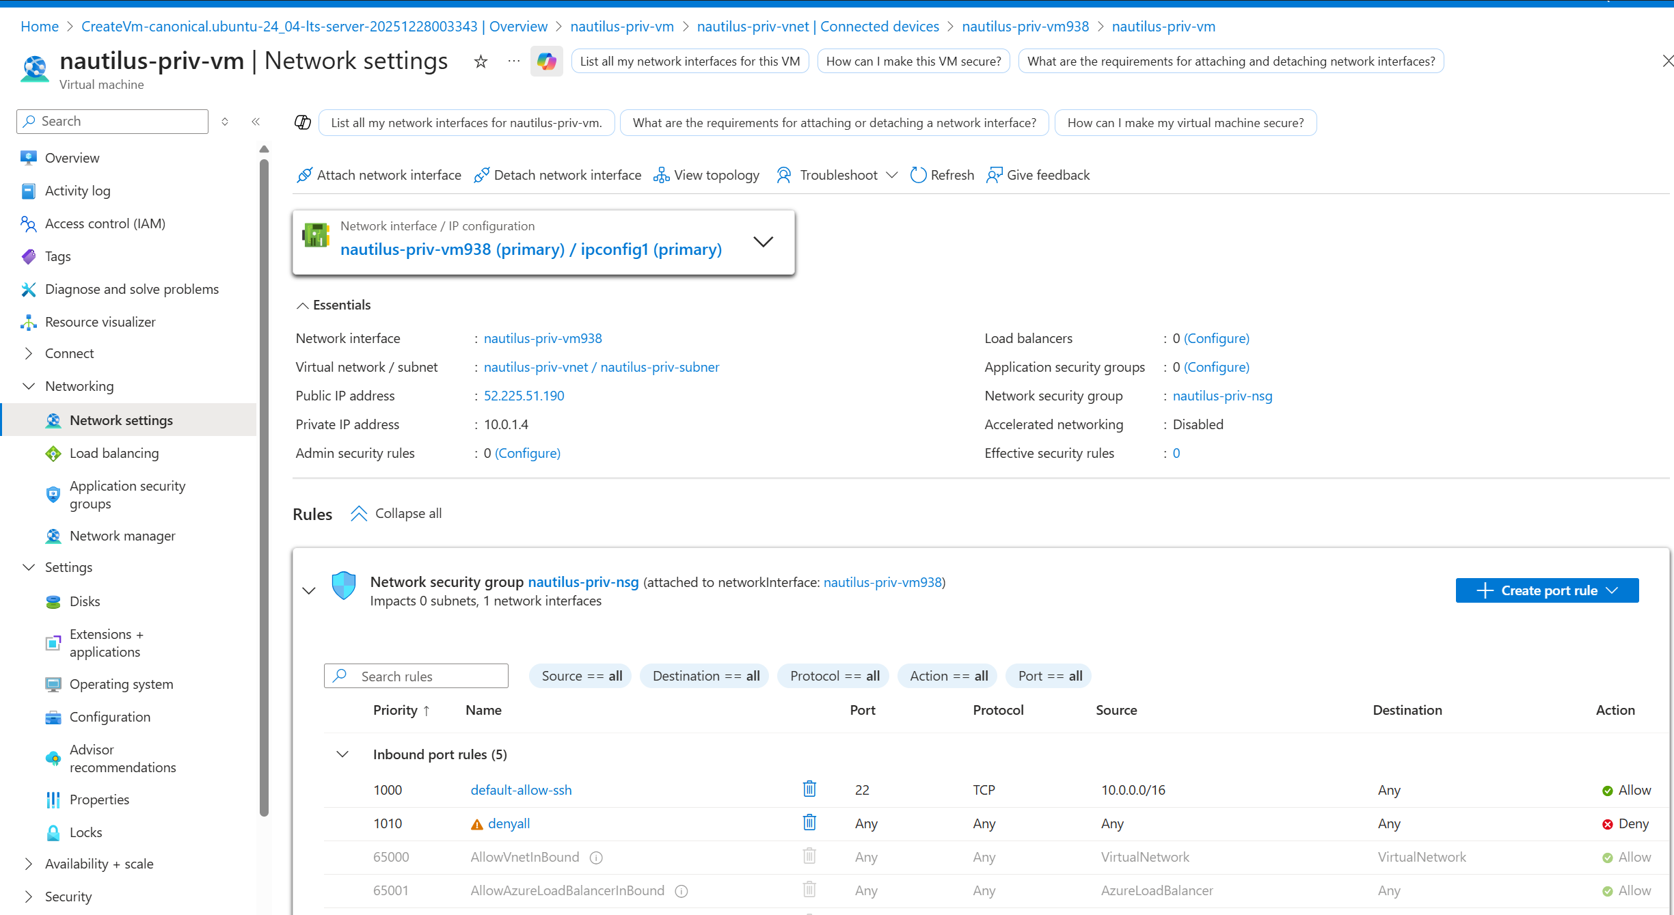Delete the denyall rule using trash icon
Image resolution: width=1674 pixels, height=915 pixels.
point(809,823)
